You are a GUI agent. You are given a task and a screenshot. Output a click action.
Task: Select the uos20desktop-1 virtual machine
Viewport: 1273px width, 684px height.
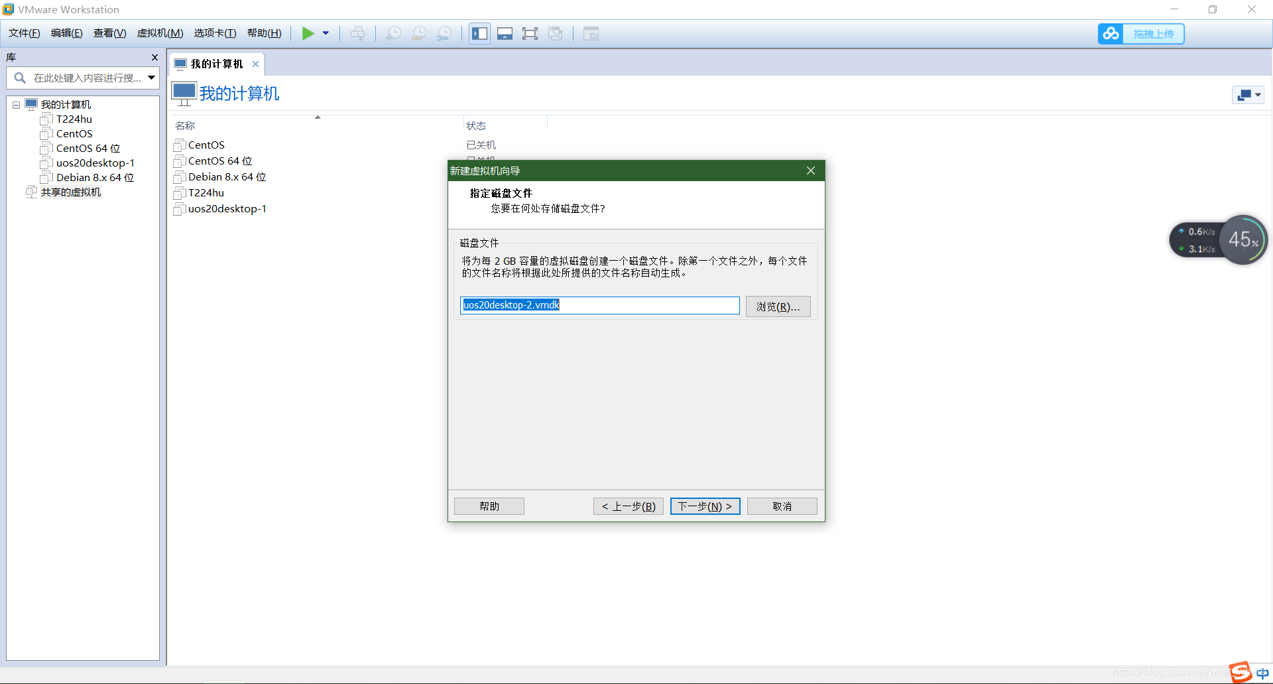(x=94, y=163)
